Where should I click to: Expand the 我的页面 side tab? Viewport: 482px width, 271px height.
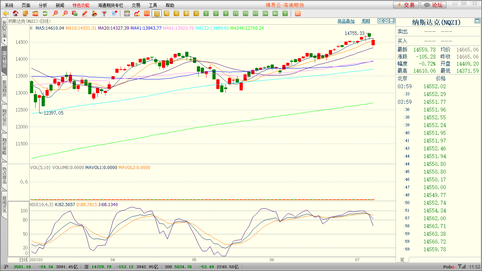point(4,32)
